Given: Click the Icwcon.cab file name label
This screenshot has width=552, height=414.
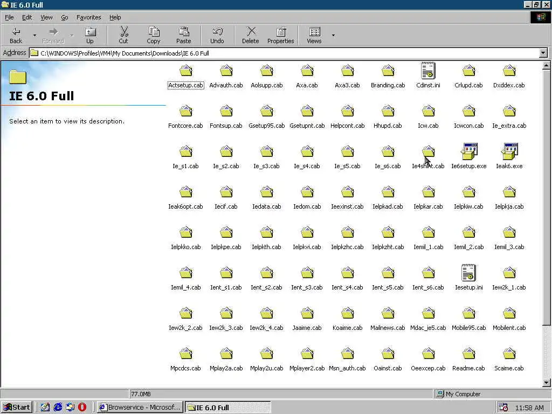Looking at the screenshot, I should point(468,126).
